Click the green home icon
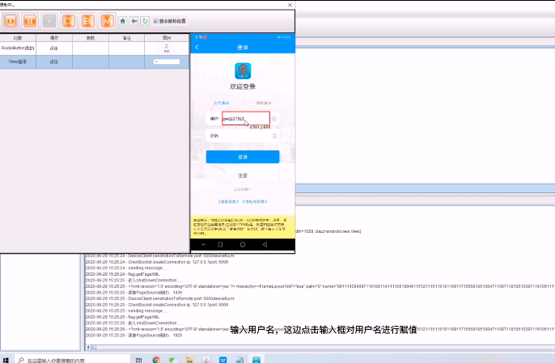 122,21
